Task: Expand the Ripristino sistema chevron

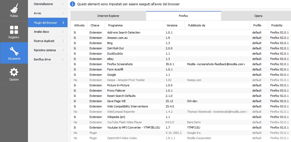Action: tap(63, 50)
